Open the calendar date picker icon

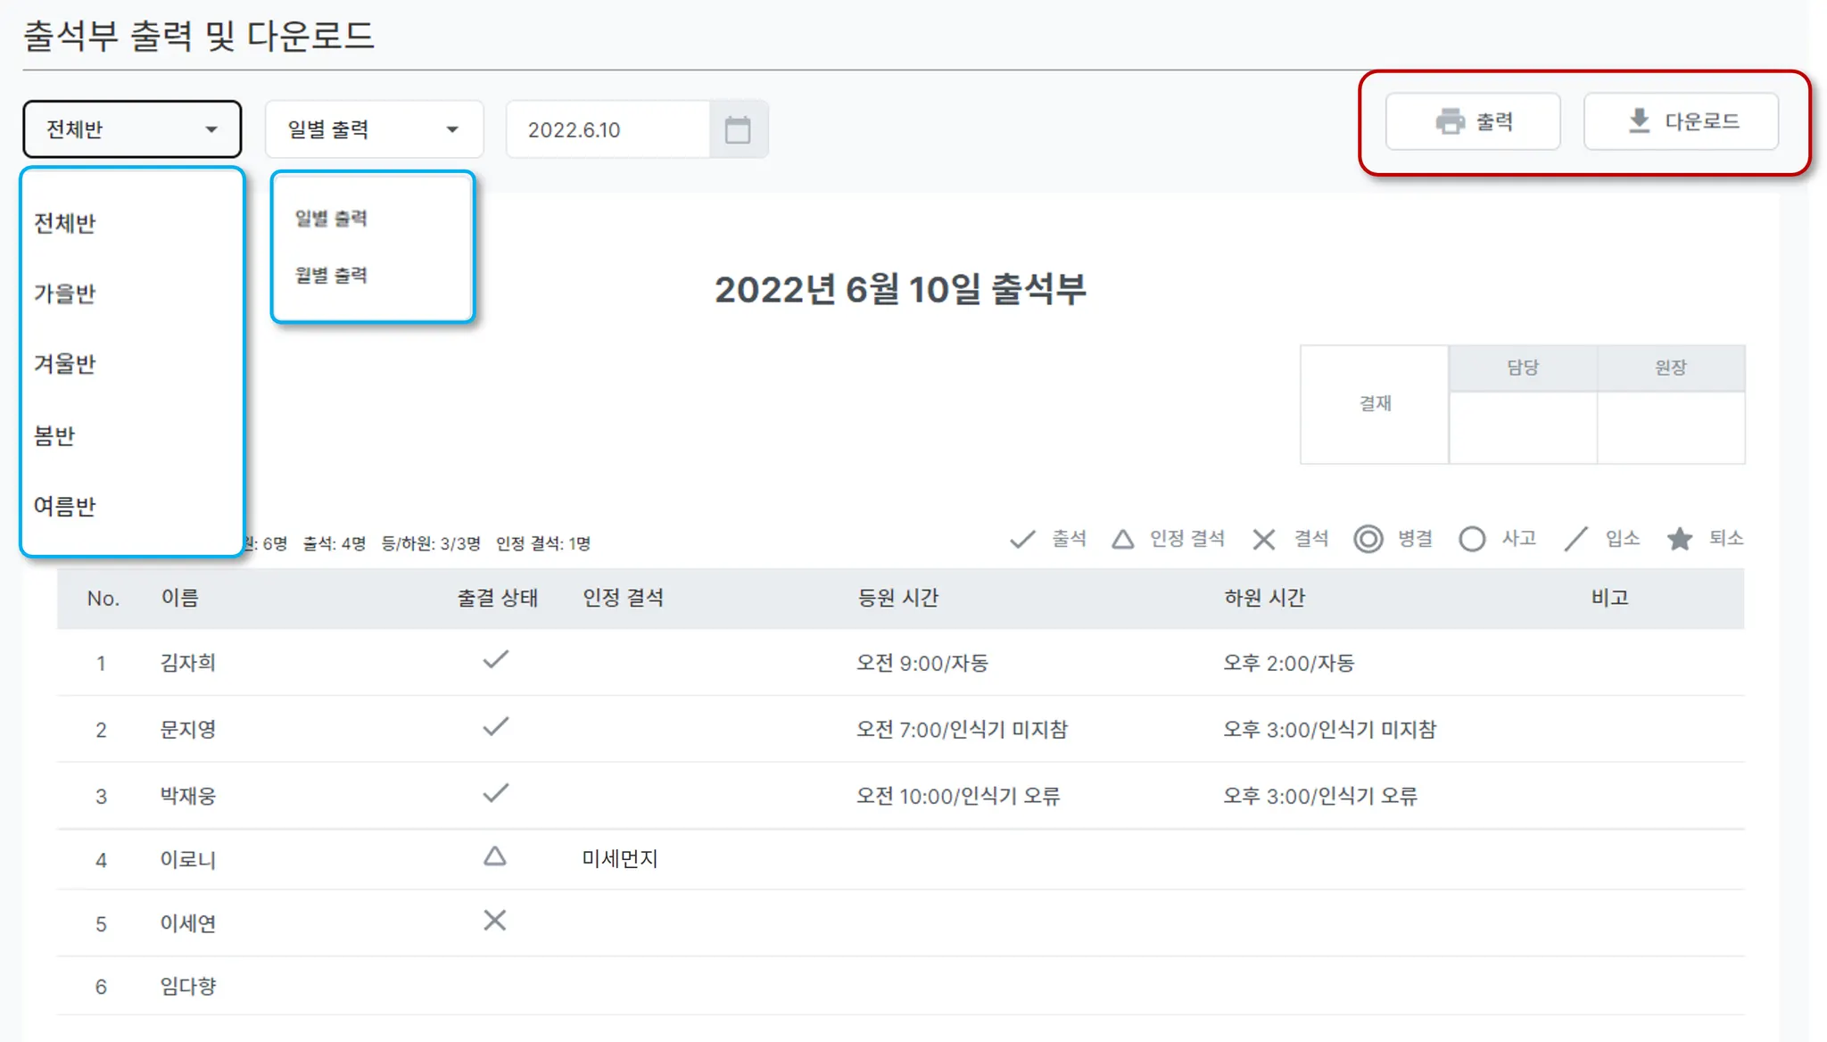738,129
